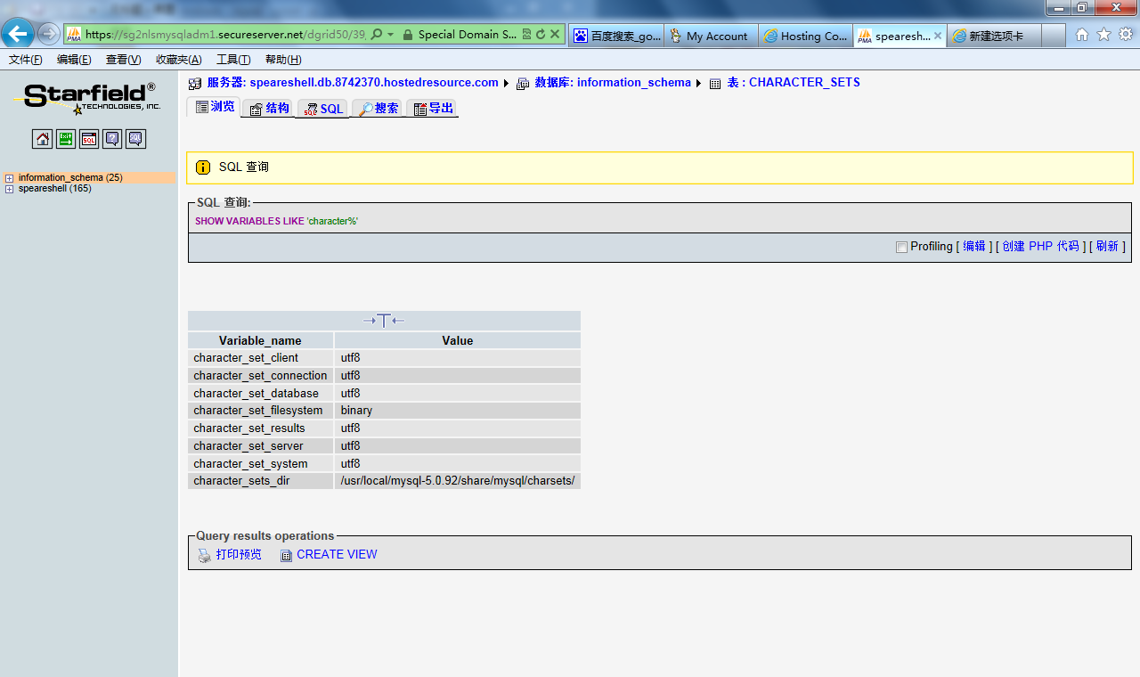Expand the information_schema database tree
1140x677 pixels.
9,178
